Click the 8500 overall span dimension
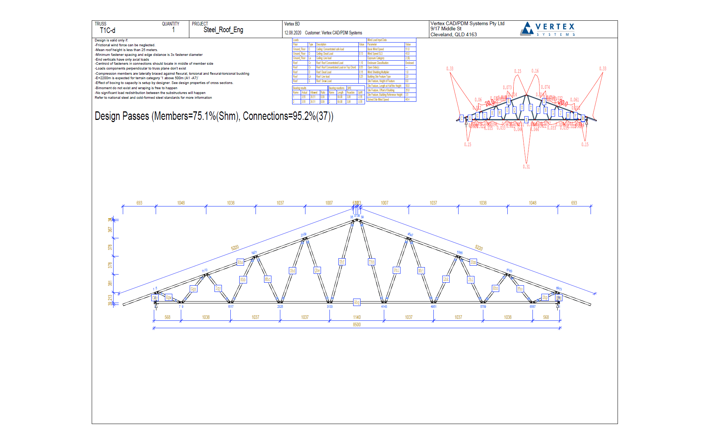The height and width of the screenshot is (444, 710). coord(356,325)
